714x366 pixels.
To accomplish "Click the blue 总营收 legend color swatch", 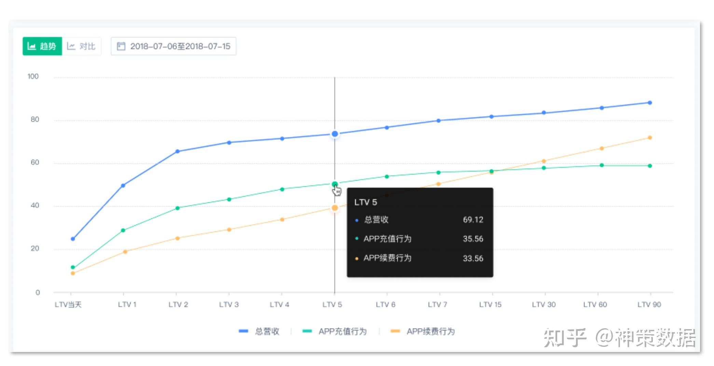I will pyautogui.click(x=243, y=331).
